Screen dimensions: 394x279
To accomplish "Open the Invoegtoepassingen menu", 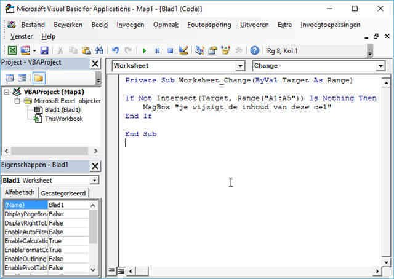I will click(330, 25).
